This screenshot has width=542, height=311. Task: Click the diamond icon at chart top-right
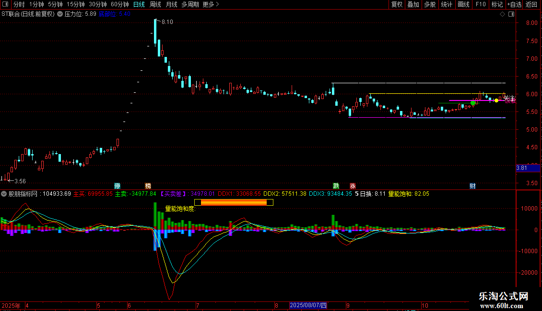click(502, 14)
